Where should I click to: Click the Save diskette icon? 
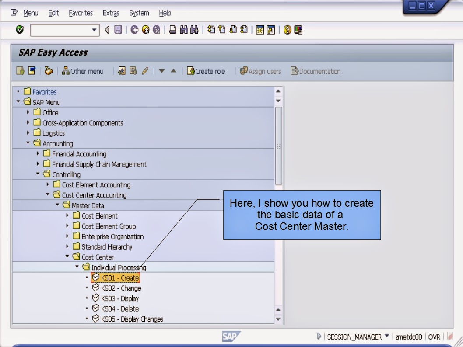[118, 30]
